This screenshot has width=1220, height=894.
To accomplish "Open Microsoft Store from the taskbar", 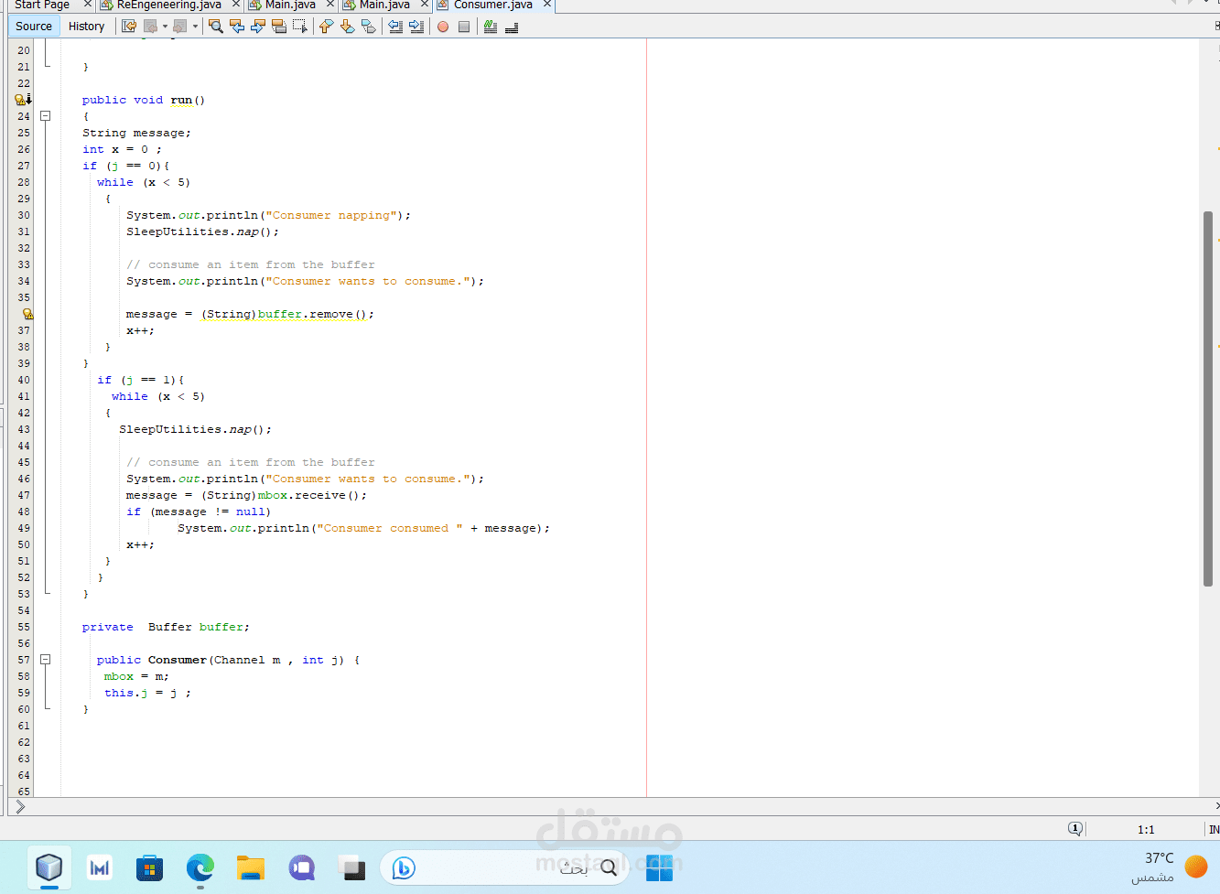I will (x=149, y=867).
